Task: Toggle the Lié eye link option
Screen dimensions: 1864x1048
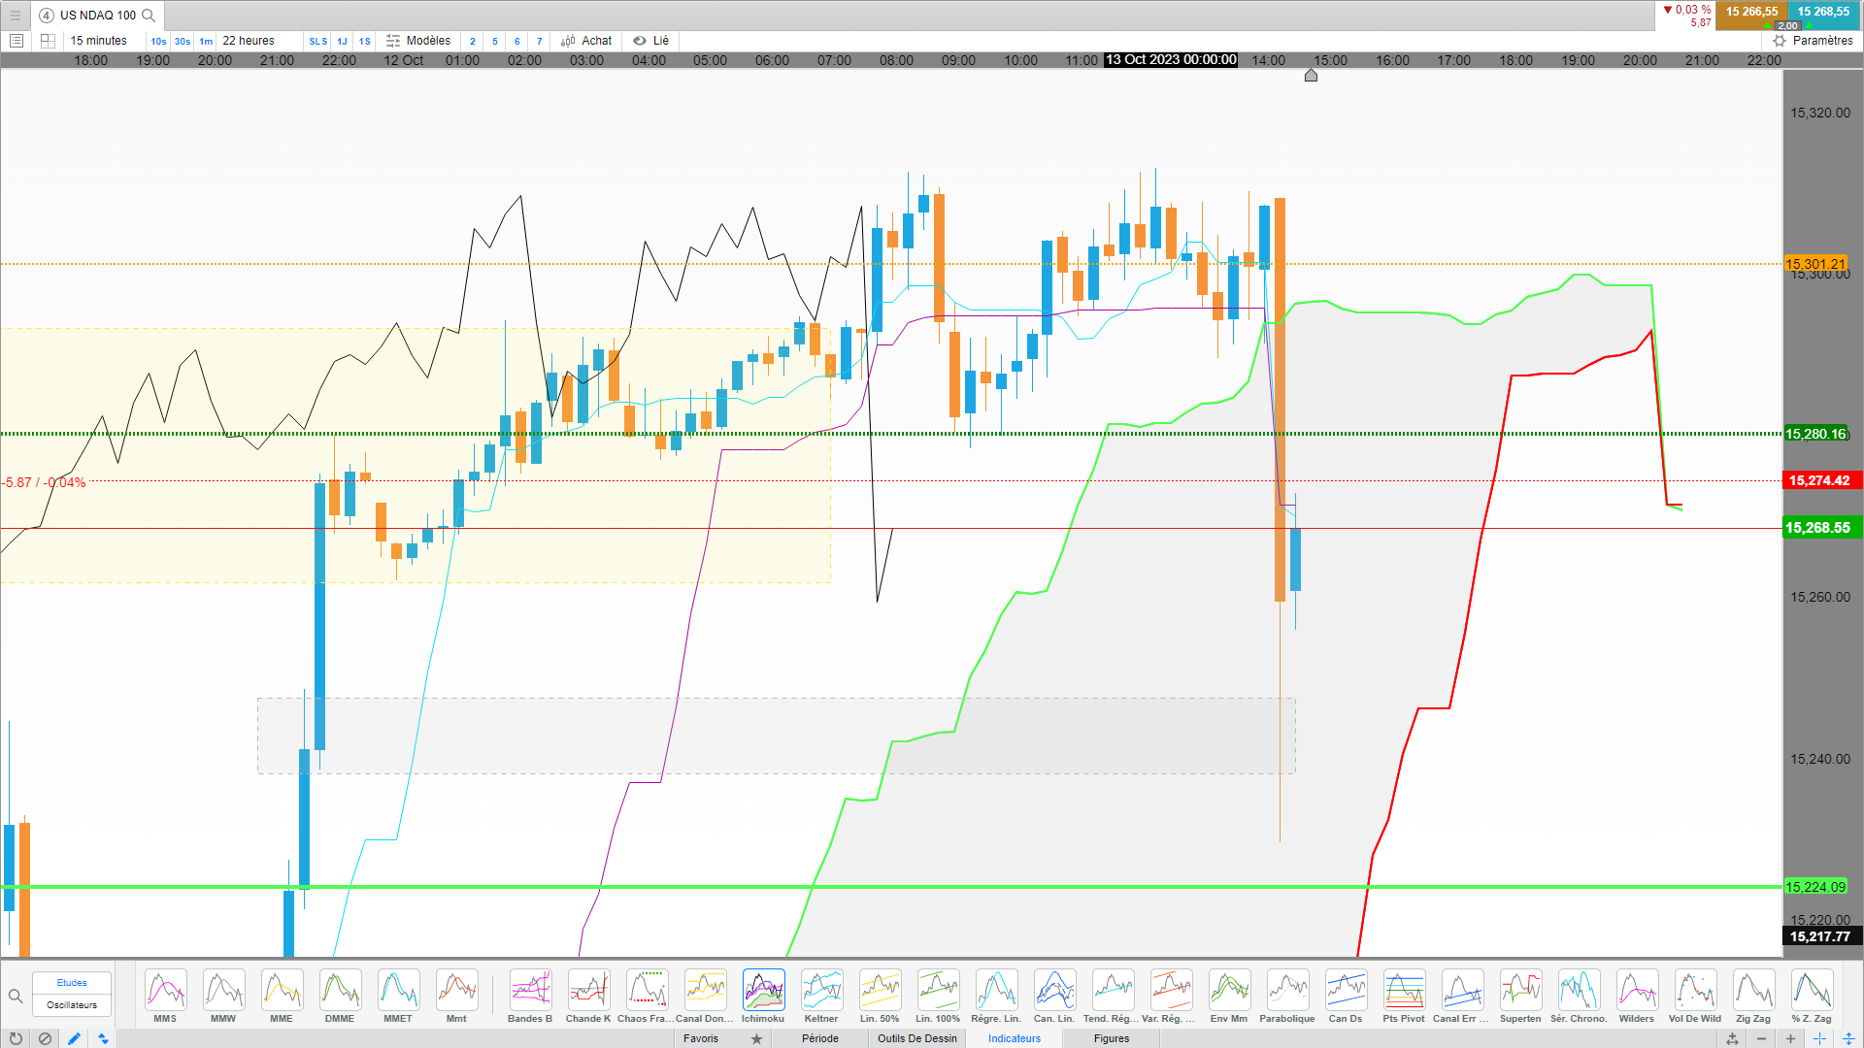Action: pyautogui.click(x=650, y=41)
